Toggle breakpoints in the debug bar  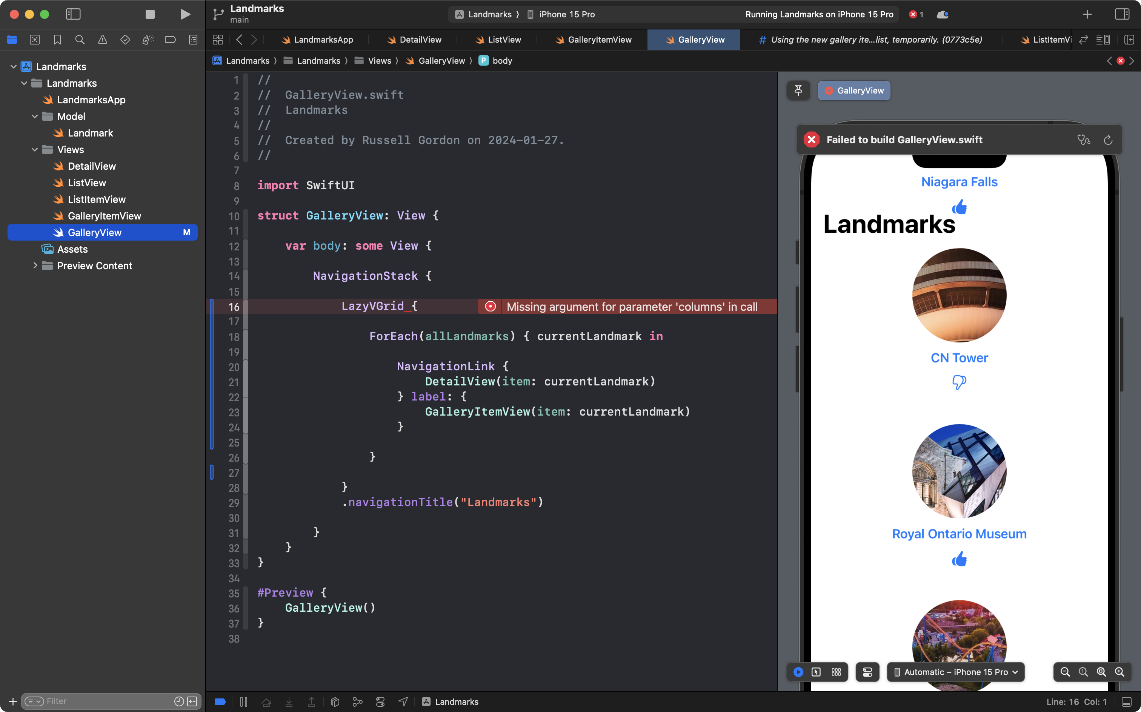point(220,701)
